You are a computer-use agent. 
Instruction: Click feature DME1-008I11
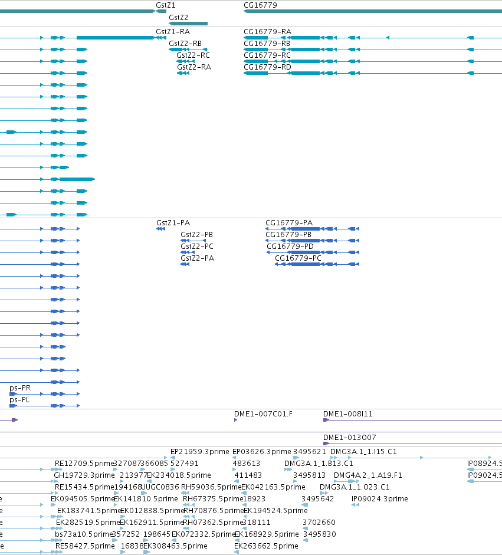(x=348, y=414)
